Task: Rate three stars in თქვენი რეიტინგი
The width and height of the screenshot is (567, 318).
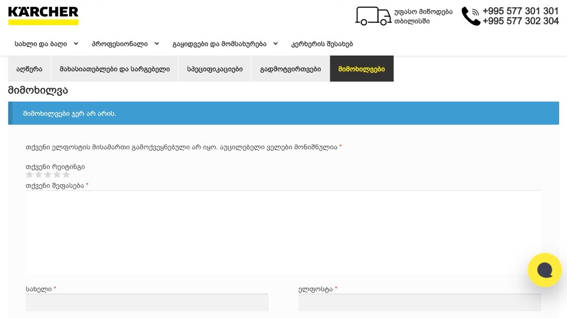Action: pyautogui.click(x=48, y=174)
